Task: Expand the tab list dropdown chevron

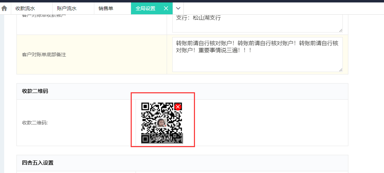Action: pos(178,8)
